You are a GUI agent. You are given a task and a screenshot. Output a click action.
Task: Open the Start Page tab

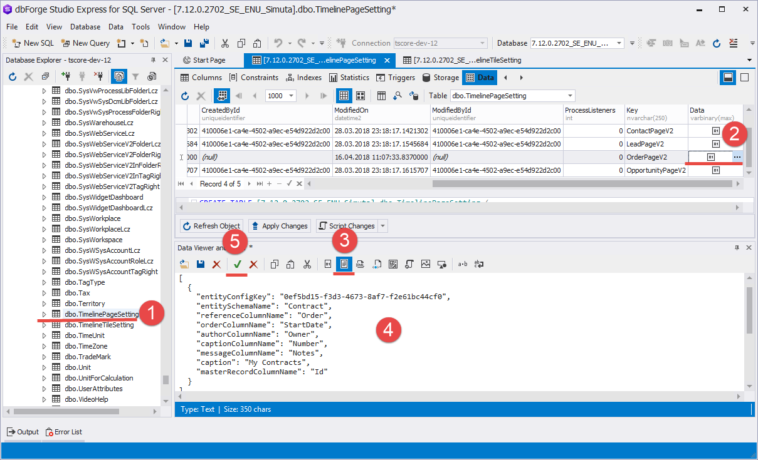point(203,60)
